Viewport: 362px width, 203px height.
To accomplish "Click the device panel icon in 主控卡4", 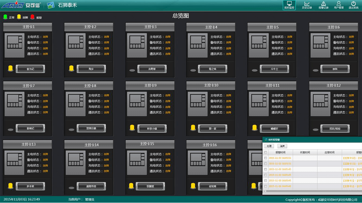I will (x=198, y=45).
